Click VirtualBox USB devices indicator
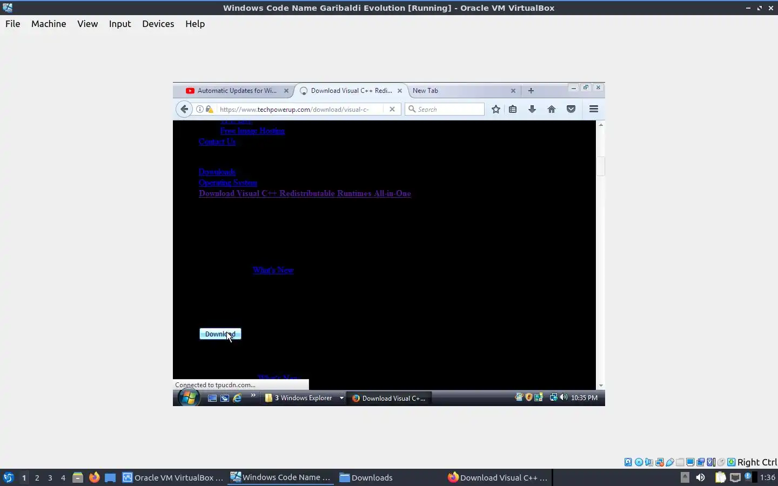Image resolution: width=778 pixels, height=486 pixels. point(669,462)
